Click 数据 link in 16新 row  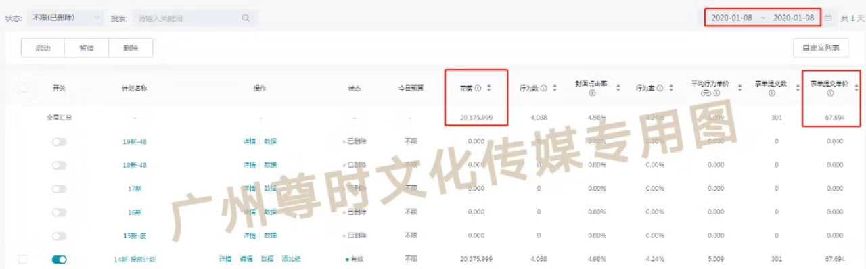270,212
